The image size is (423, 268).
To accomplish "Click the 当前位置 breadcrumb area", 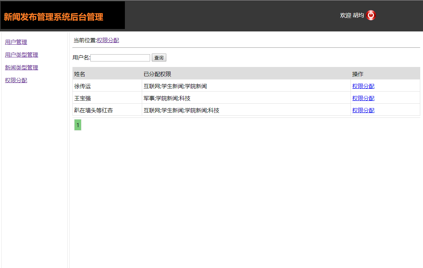I will 83,40.
